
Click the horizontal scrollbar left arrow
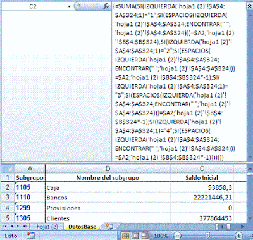click(223, 227)
